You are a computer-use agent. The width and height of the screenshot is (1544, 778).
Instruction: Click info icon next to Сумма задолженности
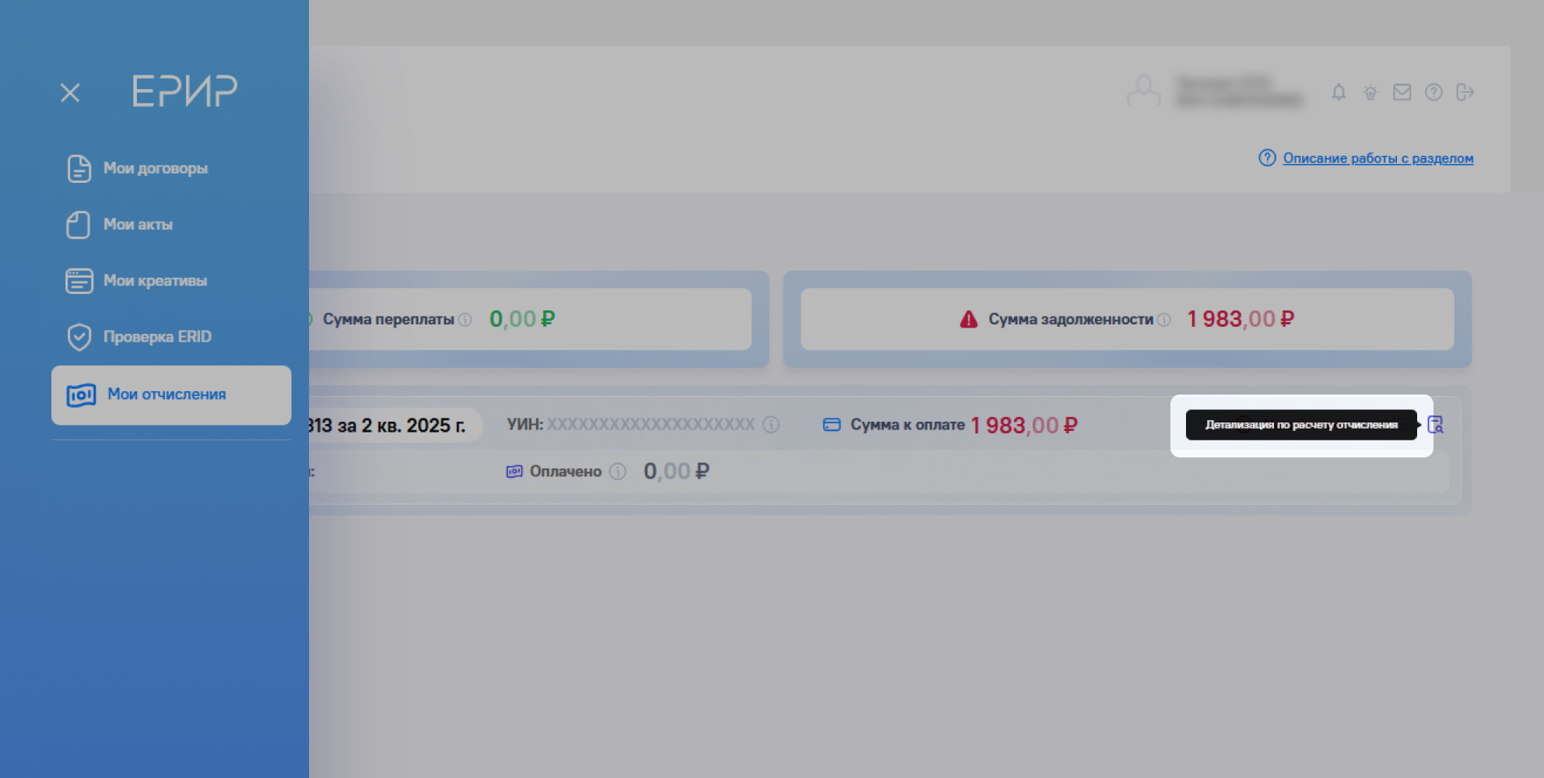pyautogui.click(x=1164, y=320)
